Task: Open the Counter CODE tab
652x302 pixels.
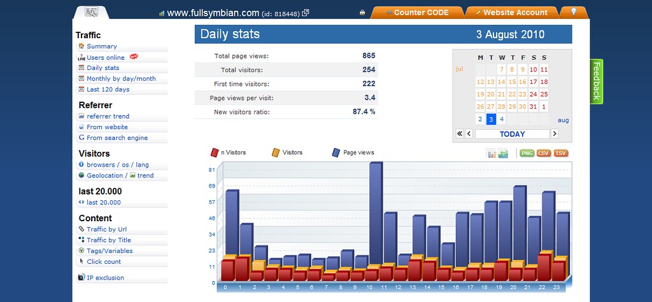Action: click(417, 13)
